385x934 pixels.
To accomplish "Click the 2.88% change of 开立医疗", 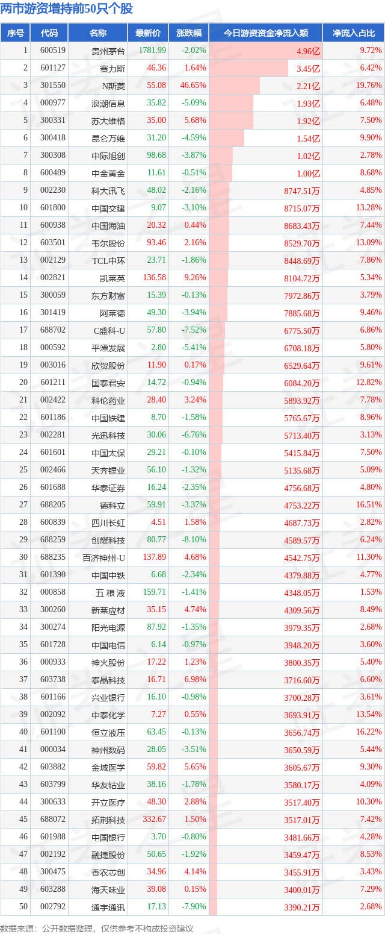I will [x=196, y=802].
